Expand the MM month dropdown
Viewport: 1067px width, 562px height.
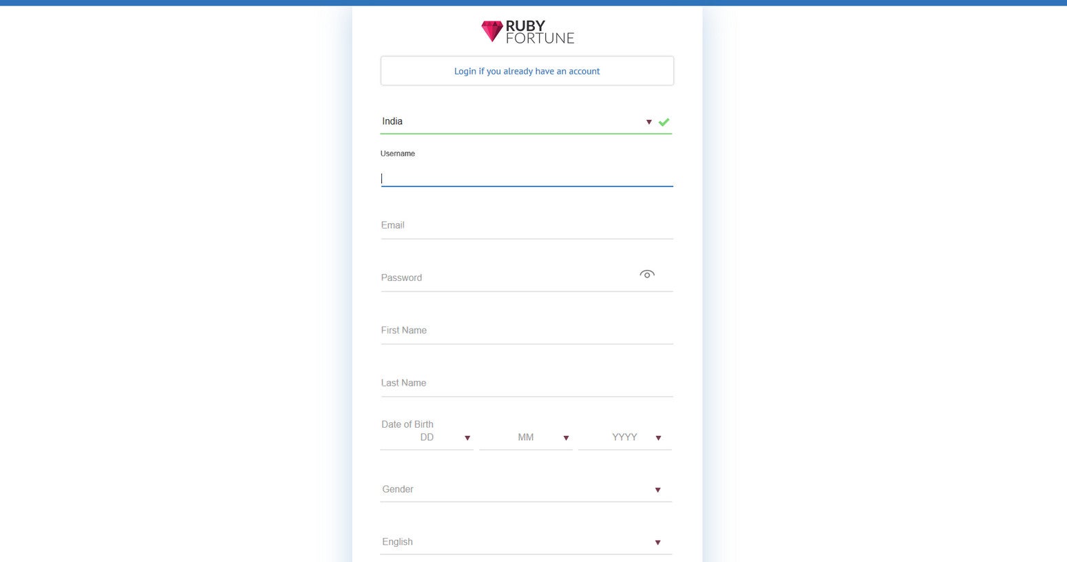click(x=526, y=438)
